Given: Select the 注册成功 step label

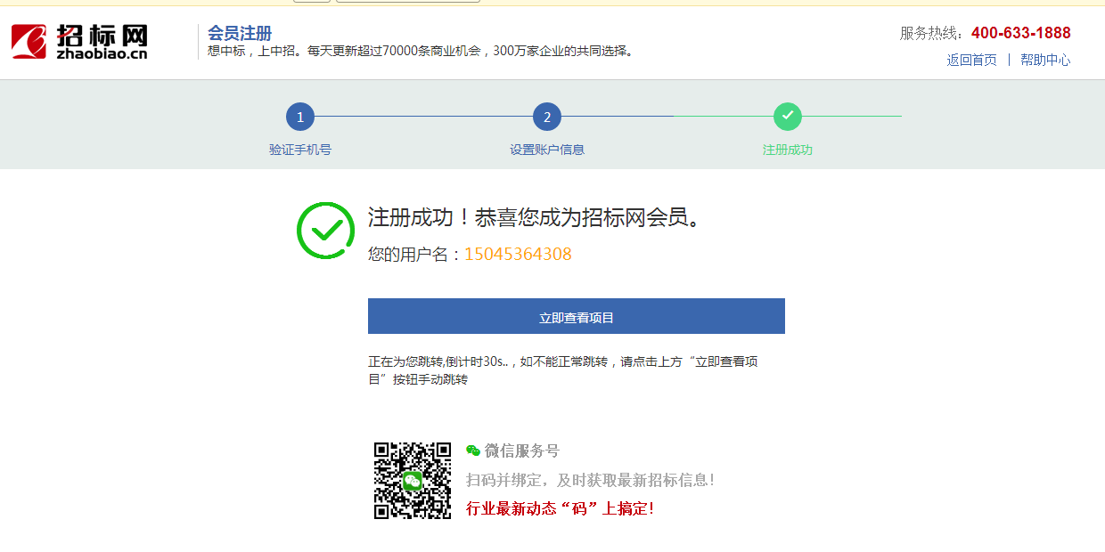Looking at the screenshot, I should [788, 150].
